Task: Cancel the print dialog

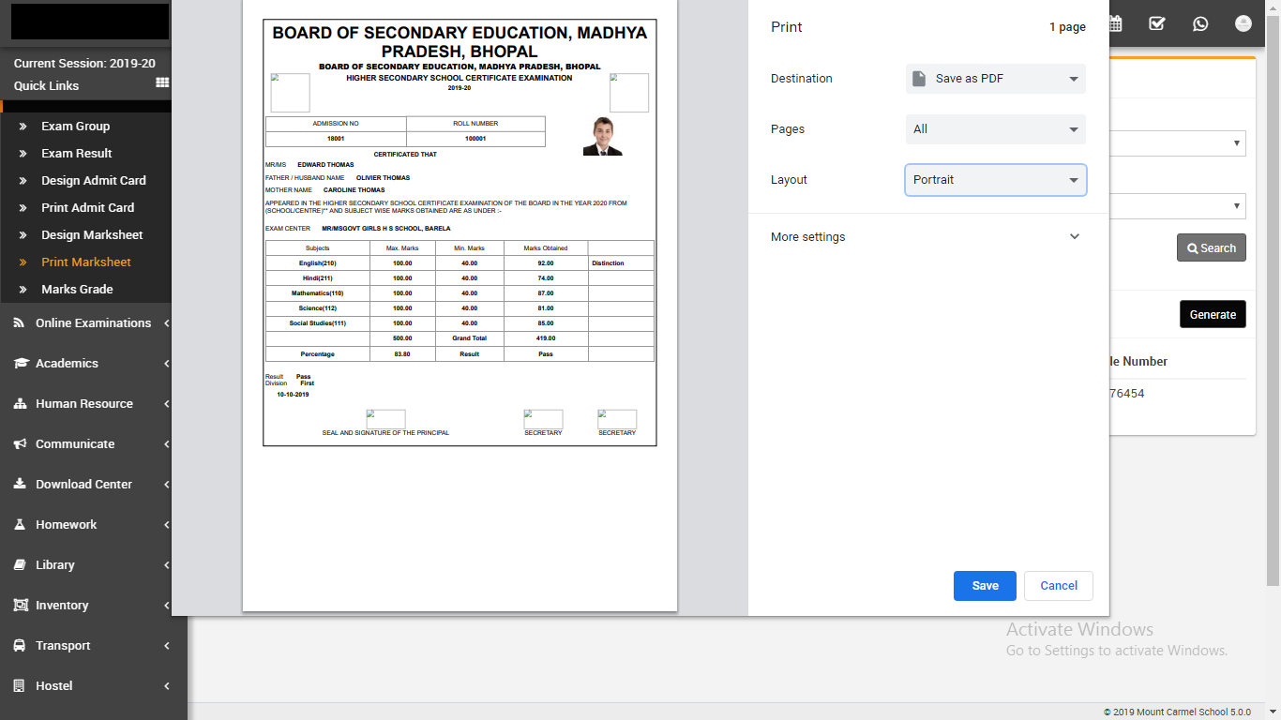Action: click(x=1058, y=586)
